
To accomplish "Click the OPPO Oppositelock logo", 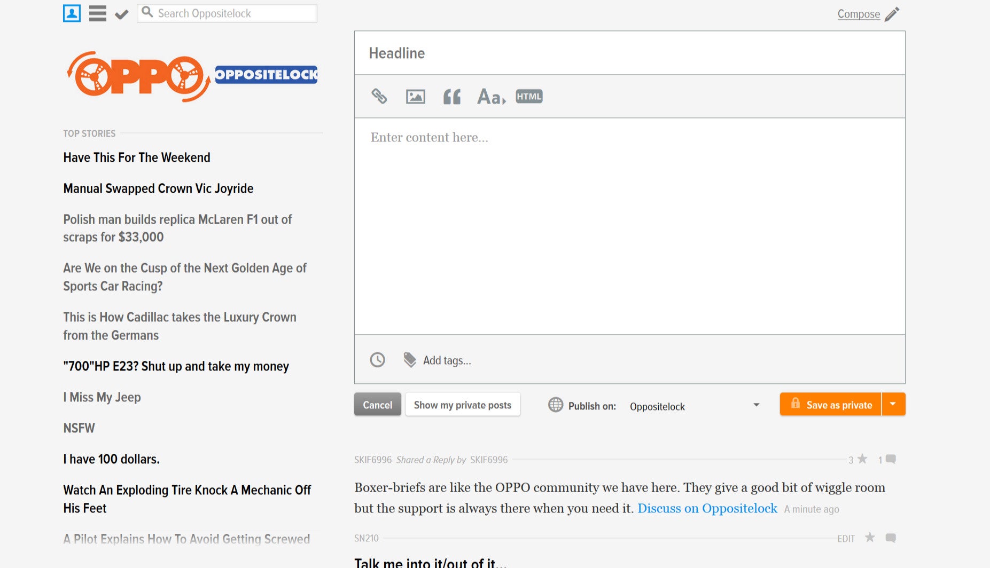I will [x=191, y=76].
